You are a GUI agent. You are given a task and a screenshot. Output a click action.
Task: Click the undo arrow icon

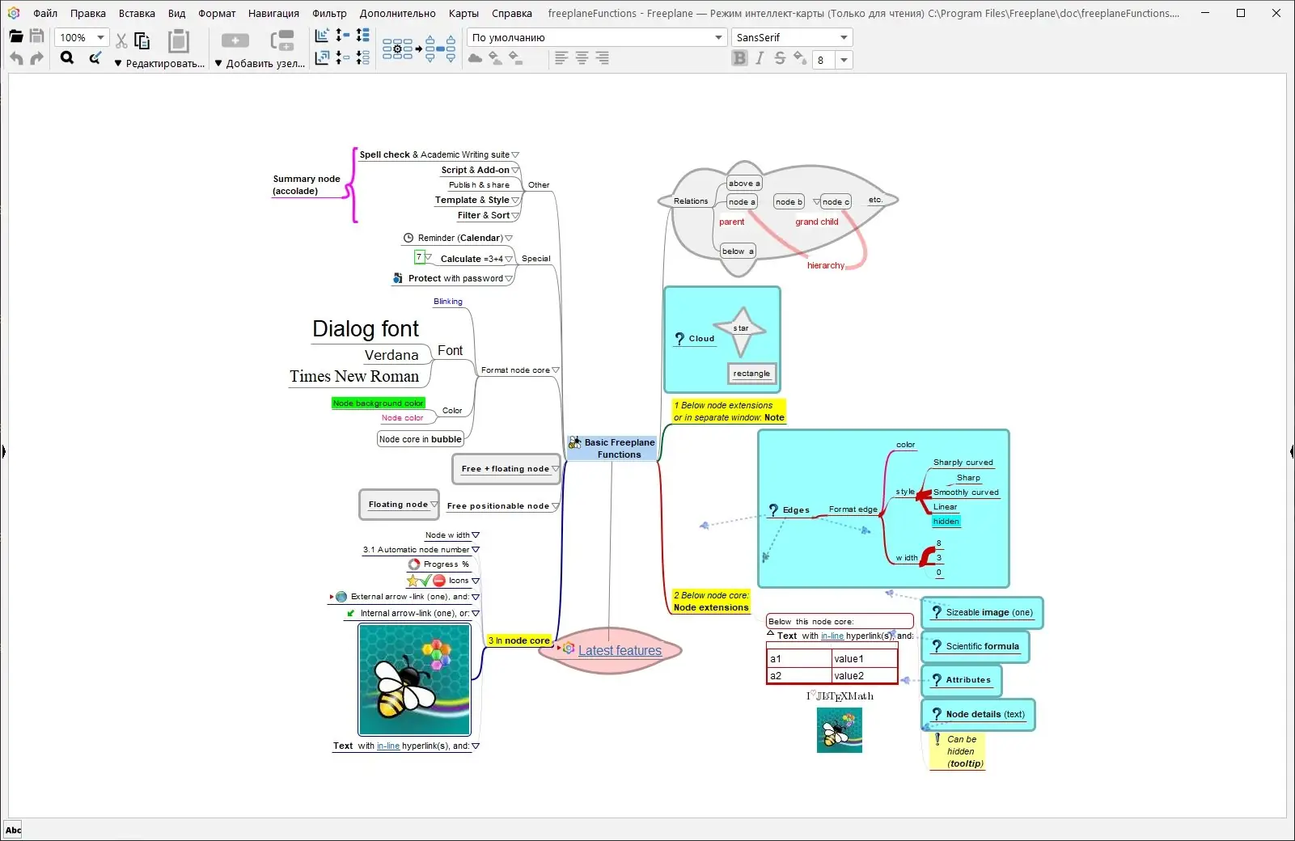17,58
